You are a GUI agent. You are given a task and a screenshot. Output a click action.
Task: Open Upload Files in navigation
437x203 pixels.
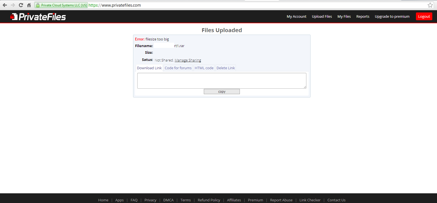click(322, 17)
